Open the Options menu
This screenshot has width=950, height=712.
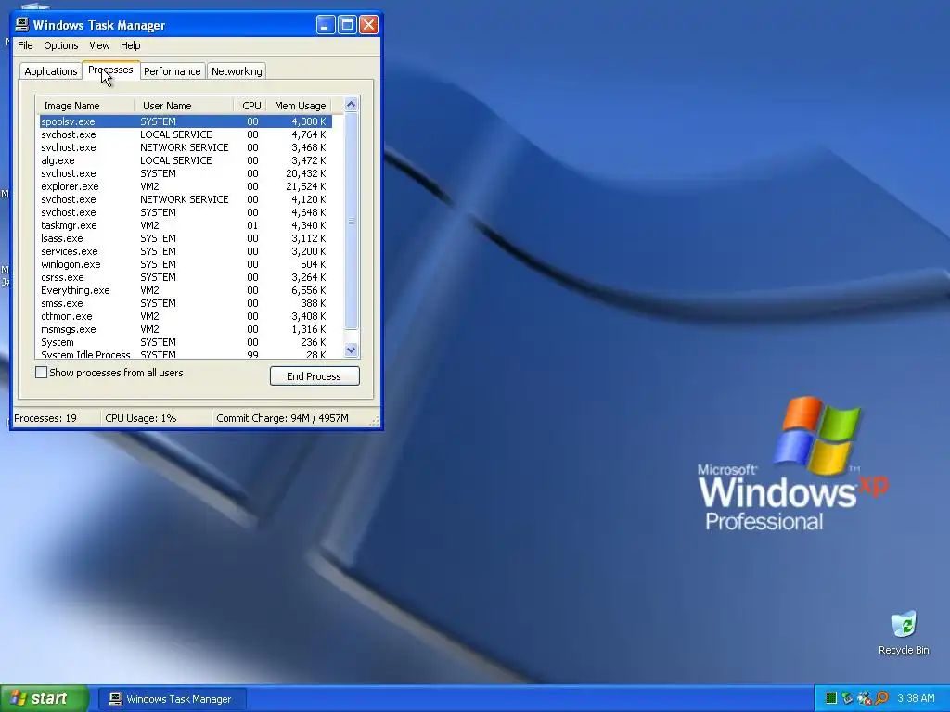tap(60, 45)
